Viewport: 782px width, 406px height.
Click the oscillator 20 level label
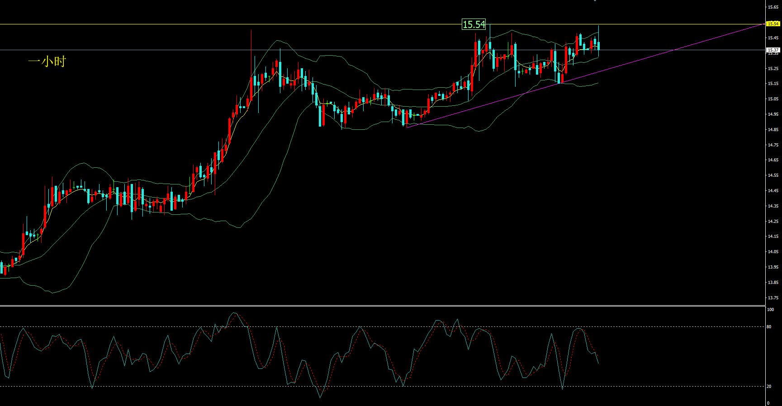(769, 387)
